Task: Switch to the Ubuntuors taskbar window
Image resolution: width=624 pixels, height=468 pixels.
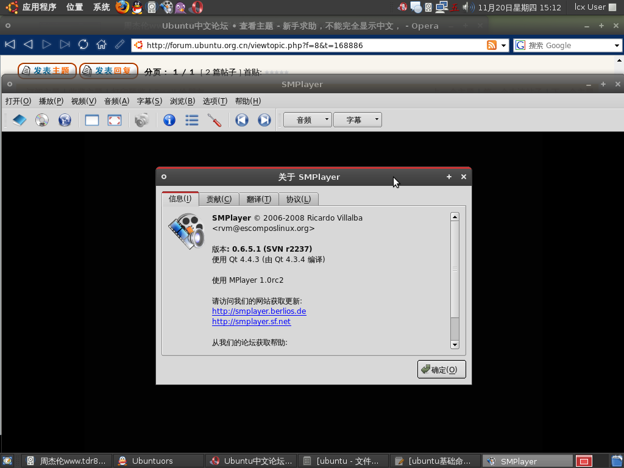Action: (x=159, y=461)
